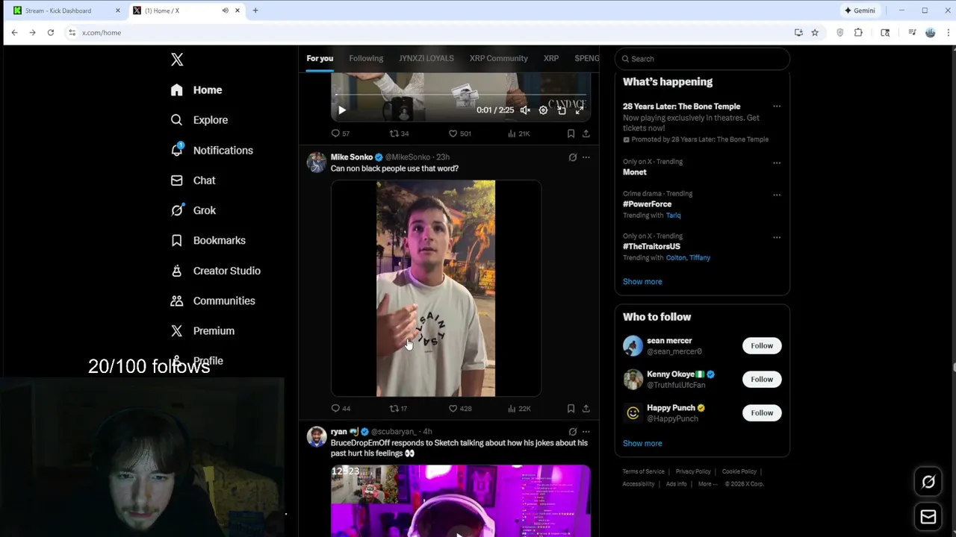Screen dimensions: 956x537
Task: Follow Happy Punch
Action: tap(762, 412)
